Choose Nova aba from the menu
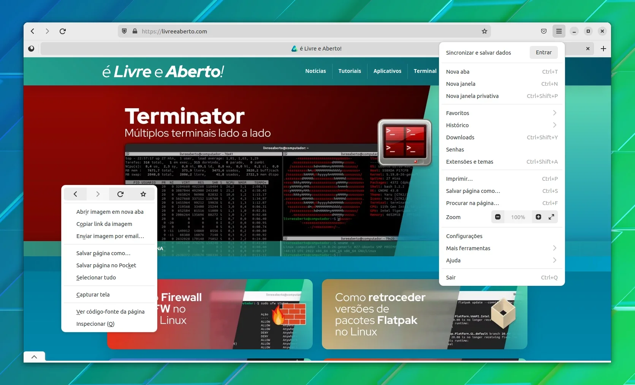 502,71
